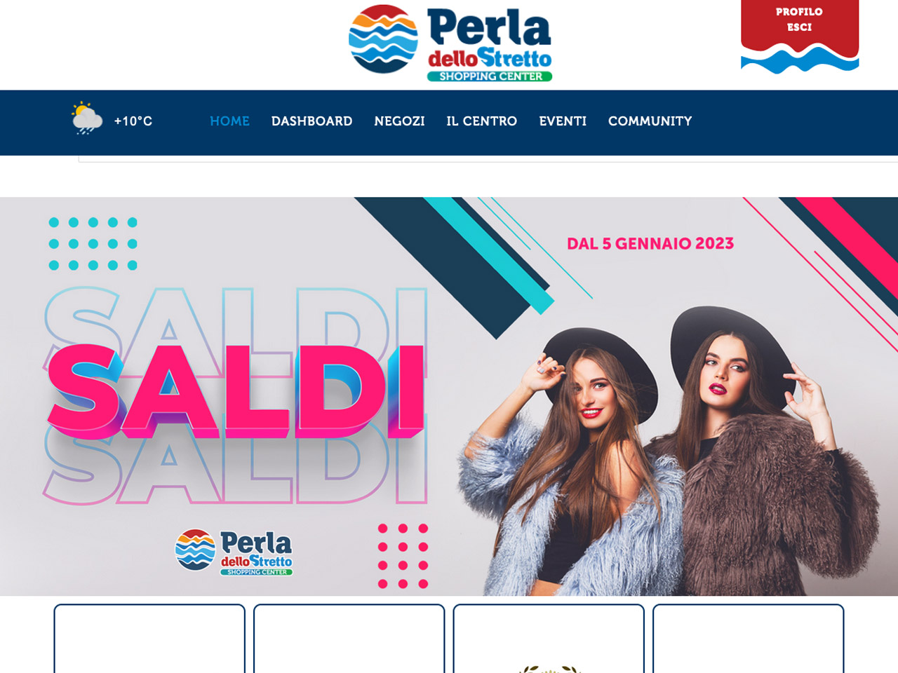Navigate to the COMMUNITY page
This screenshot has width=898, height=673.
click(x=650, y=121)
